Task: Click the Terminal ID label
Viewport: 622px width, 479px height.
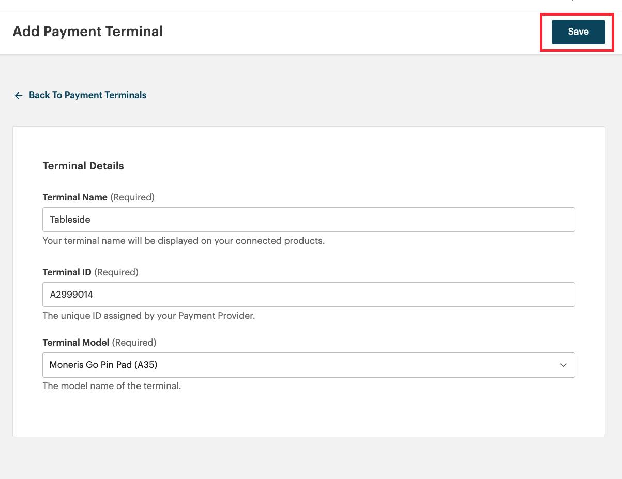Action: [x=67, y=272]
